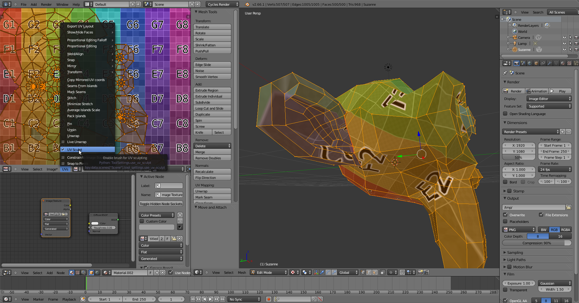Image resolution: width=579 pixels, height=303 pixels.
Task: Expand the Light Paths panel
Action: click(516, 260)
